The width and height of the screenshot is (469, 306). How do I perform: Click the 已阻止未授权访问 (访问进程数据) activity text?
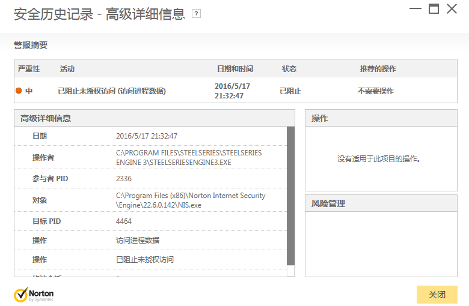point(112,91)
